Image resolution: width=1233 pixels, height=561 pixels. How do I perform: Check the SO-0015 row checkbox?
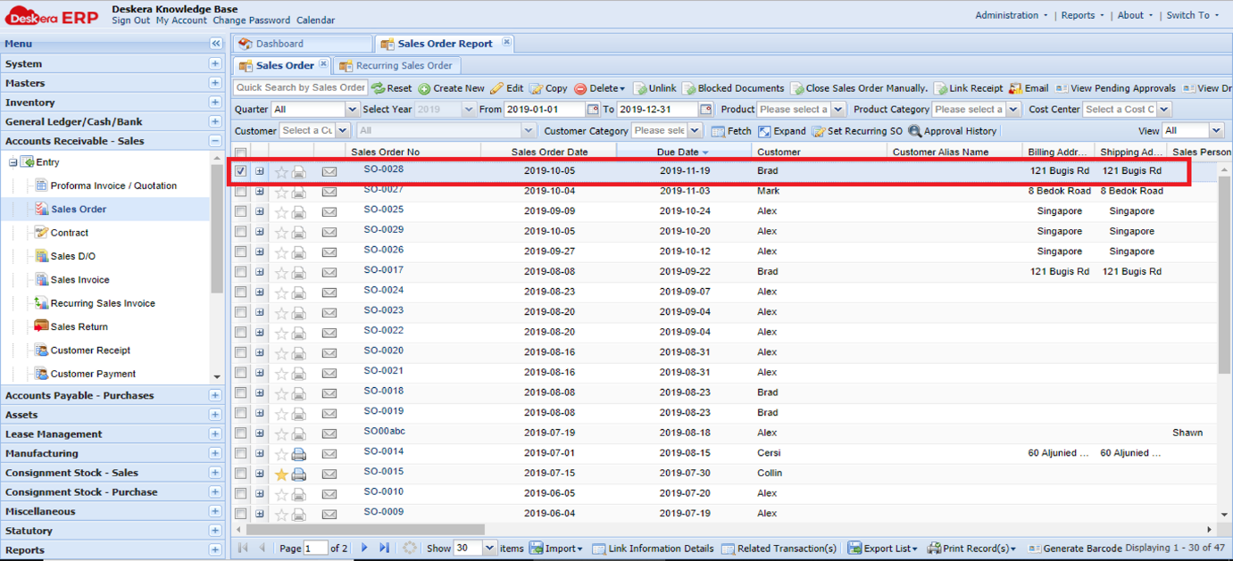241,474
